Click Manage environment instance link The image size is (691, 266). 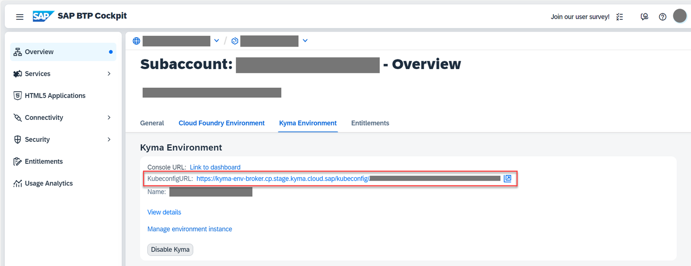tap(190, 229)
